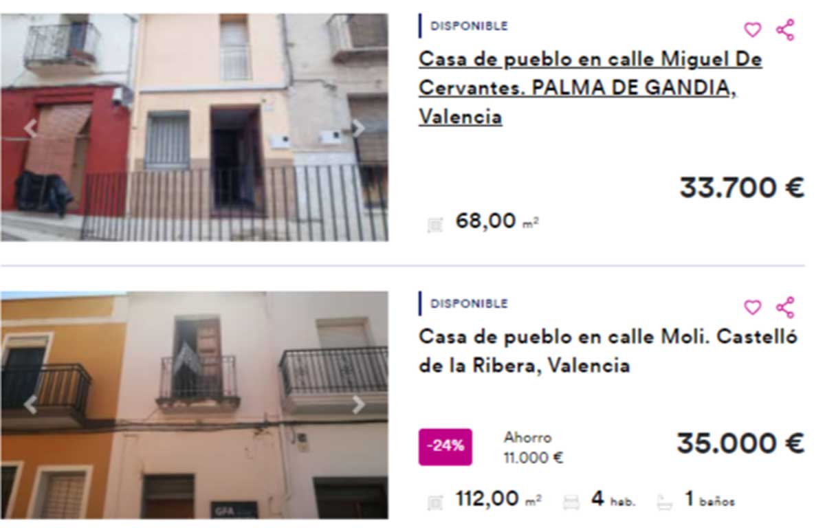The height and width of the screenshot is (532, 825).
Task: Open Casa de pueblo Miguel De Cervantes link
Action: click(590, 88)
